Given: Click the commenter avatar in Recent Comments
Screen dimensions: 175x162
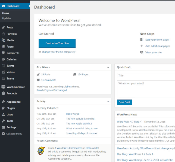Looking at the screenshot, I should [x=41, y=151].
